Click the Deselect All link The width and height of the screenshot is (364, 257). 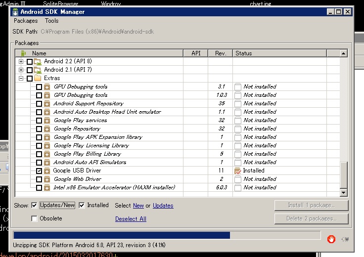pos(131,219)
